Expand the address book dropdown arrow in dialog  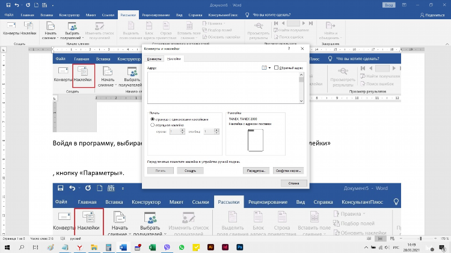coord(269,68)
